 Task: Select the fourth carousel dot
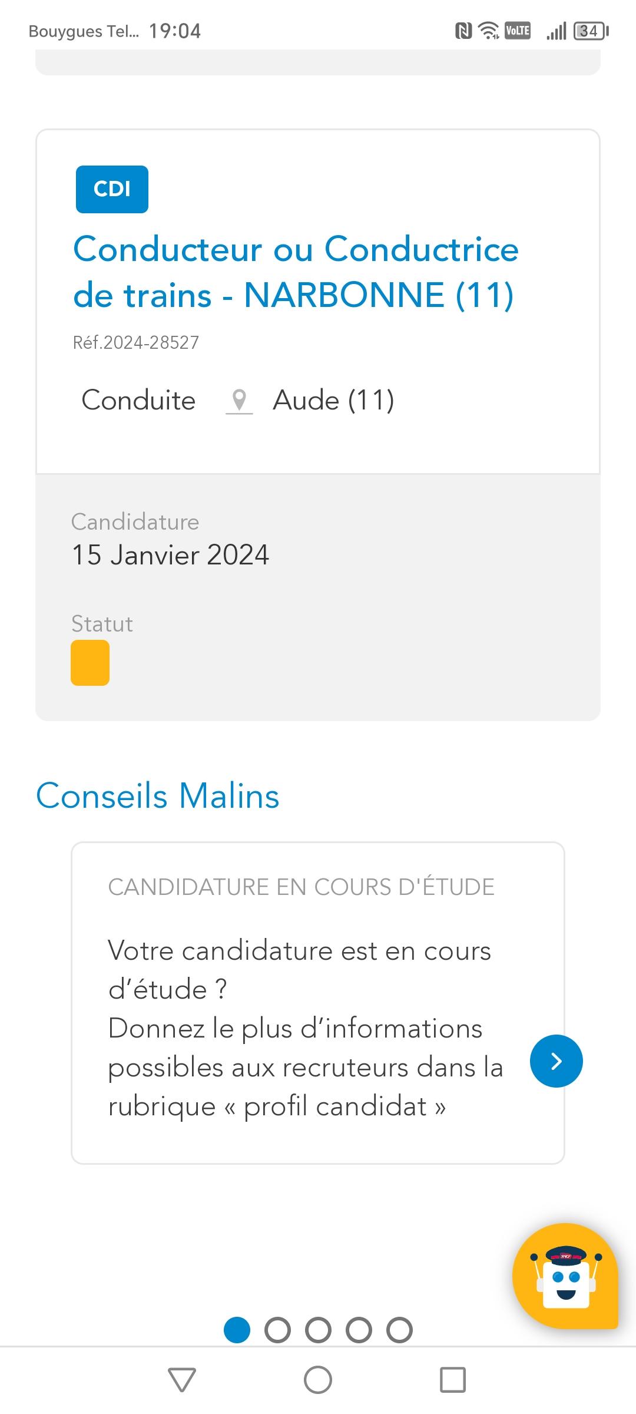(x=359, y=1330)
